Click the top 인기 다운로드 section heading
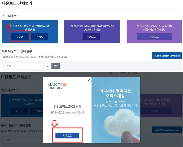The height and width of the screenshot is (147, 183). click(10, 16)
